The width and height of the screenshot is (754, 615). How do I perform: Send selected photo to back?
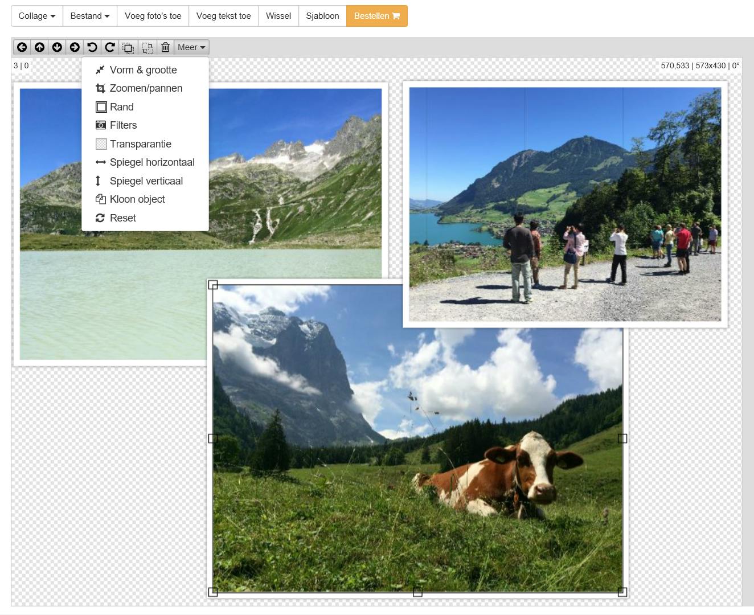coord(147,47)
